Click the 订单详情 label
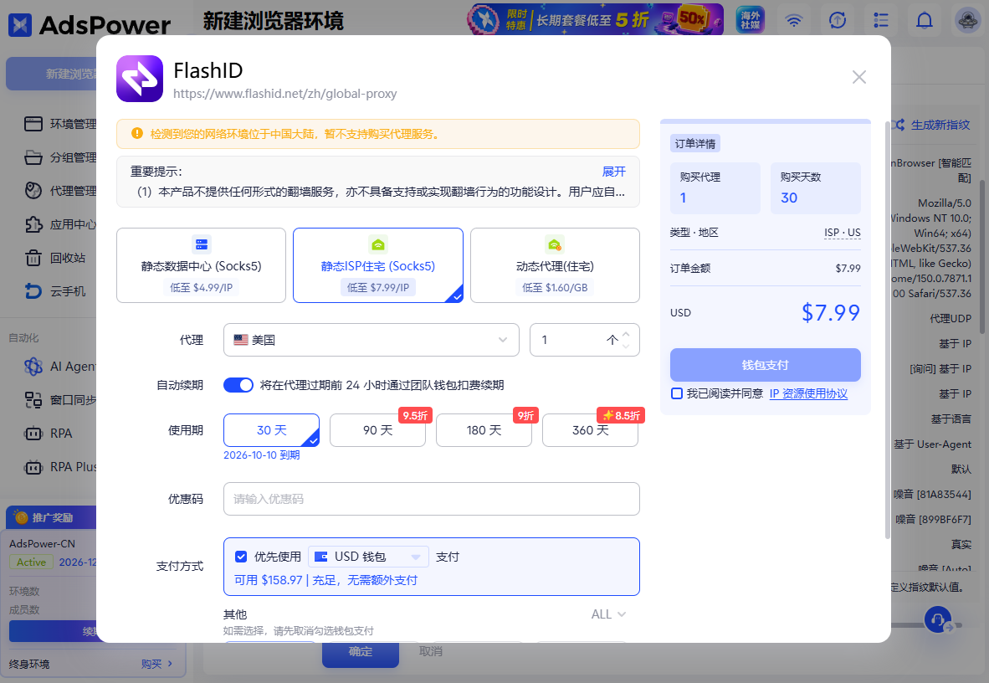 (695, 143)
